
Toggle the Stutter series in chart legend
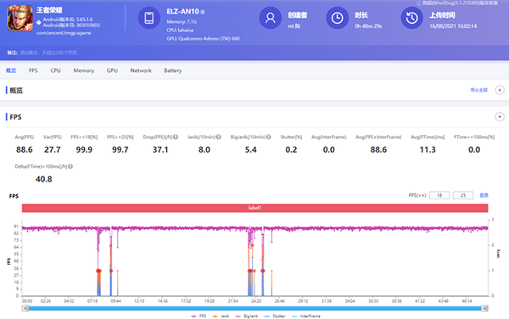[275, 316]
